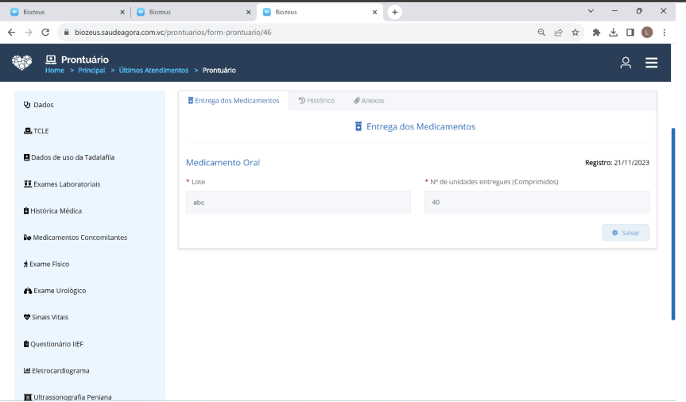Click the browser zoom magnifier icon
Viewport: 686px width, 402px height.
point(541,33)
